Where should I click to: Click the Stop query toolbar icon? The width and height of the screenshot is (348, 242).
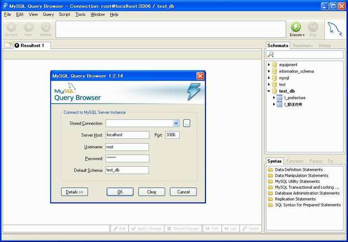[313, 27]
